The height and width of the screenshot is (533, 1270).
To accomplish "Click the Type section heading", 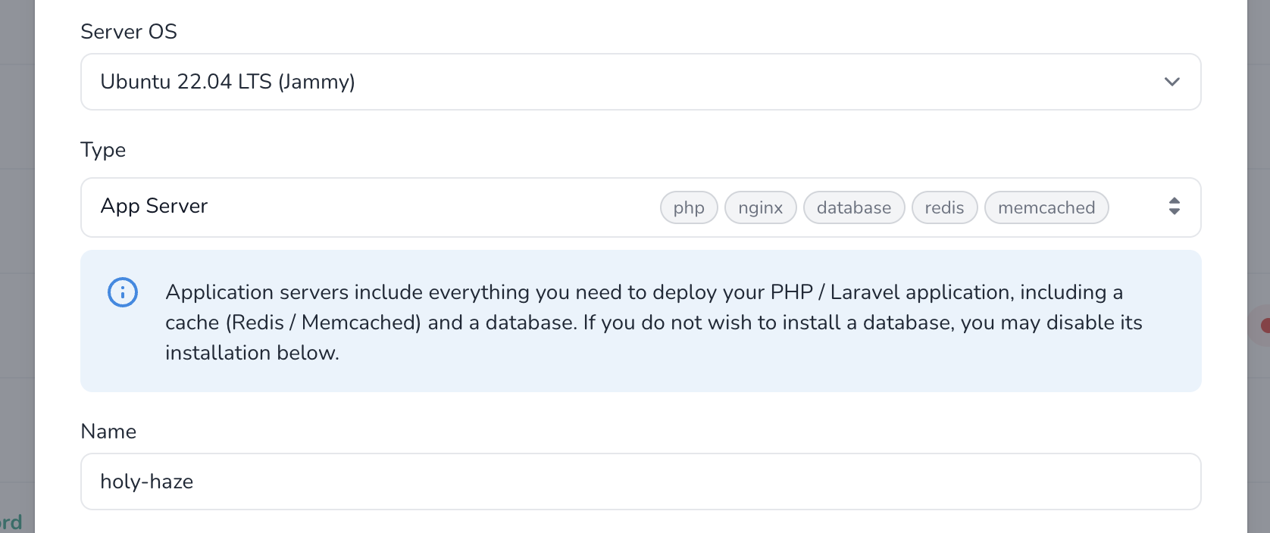I will [x=103, y=150].
